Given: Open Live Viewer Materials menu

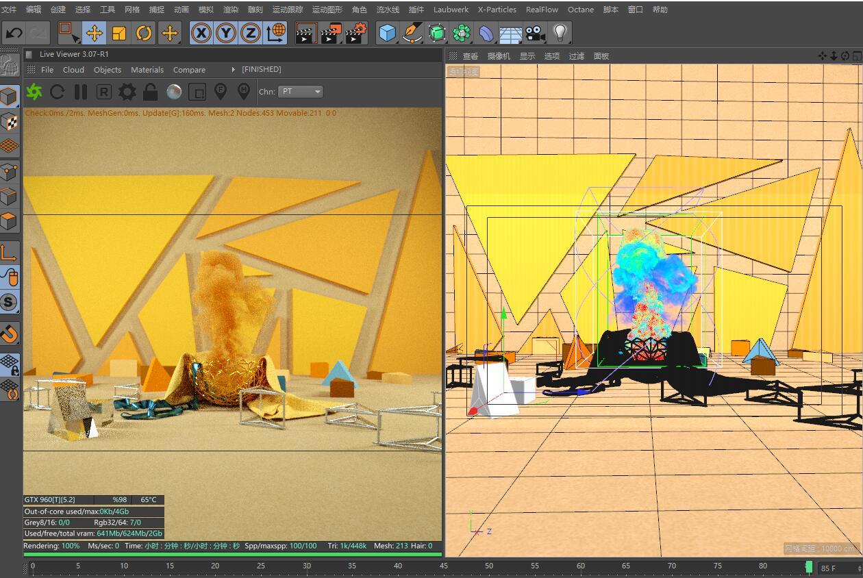Looking at the screenshot, I should click(x=147, y=70).
